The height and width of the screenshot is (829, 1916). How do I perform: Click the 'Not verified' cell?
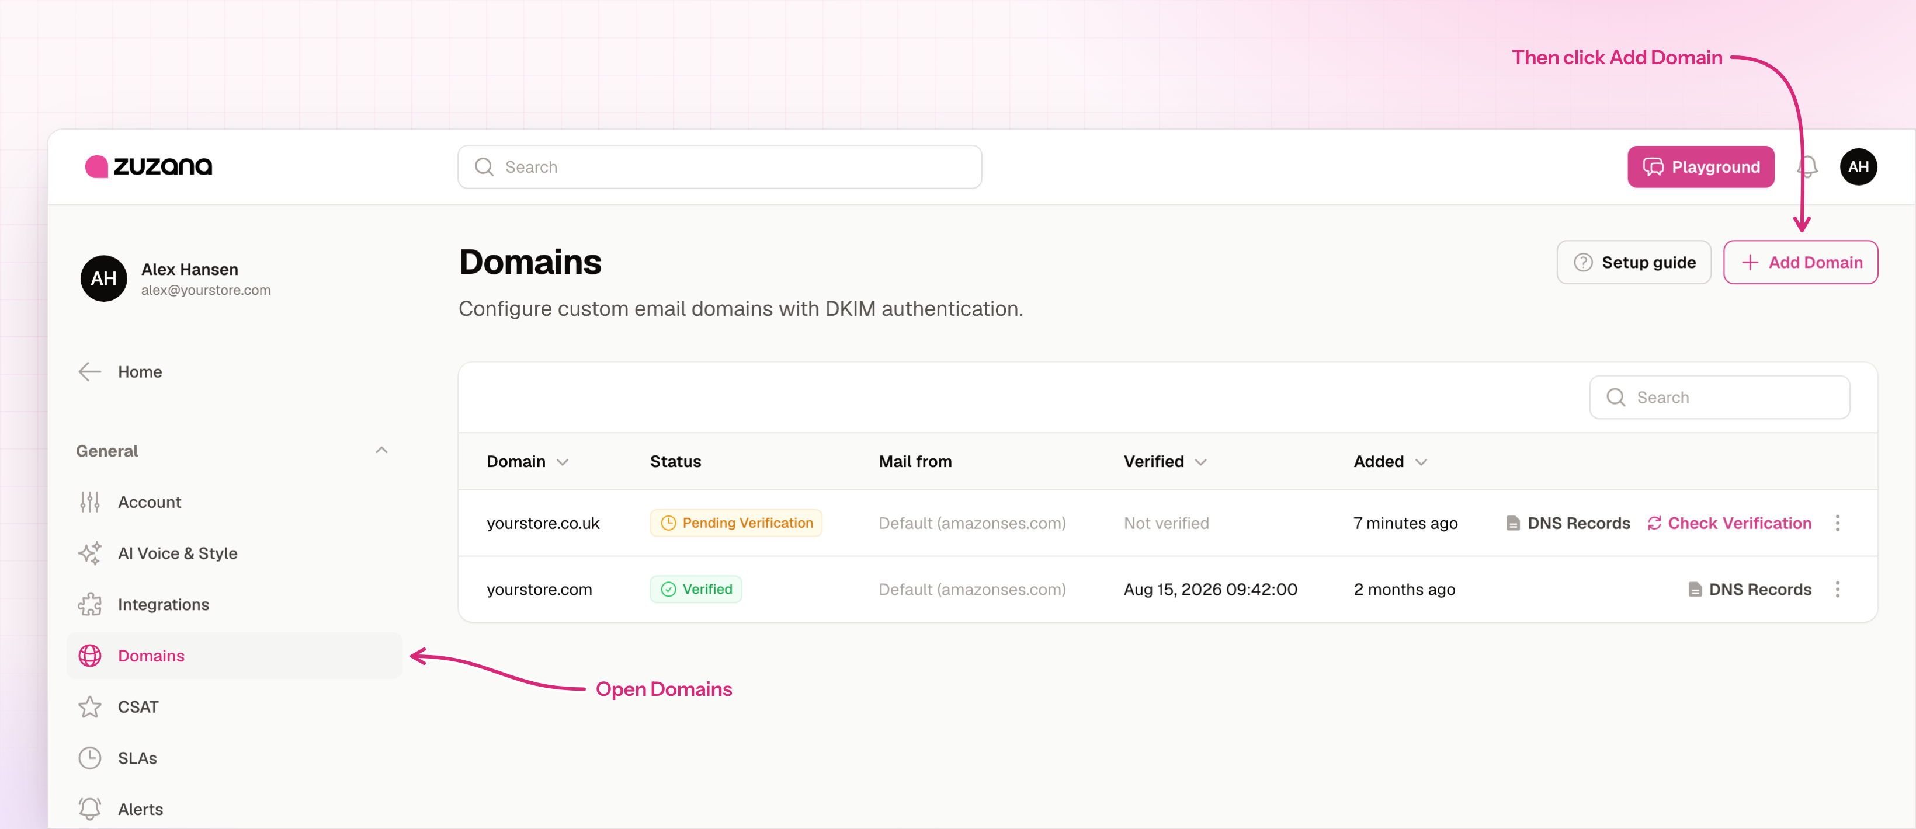click(x=1167, y=524)
